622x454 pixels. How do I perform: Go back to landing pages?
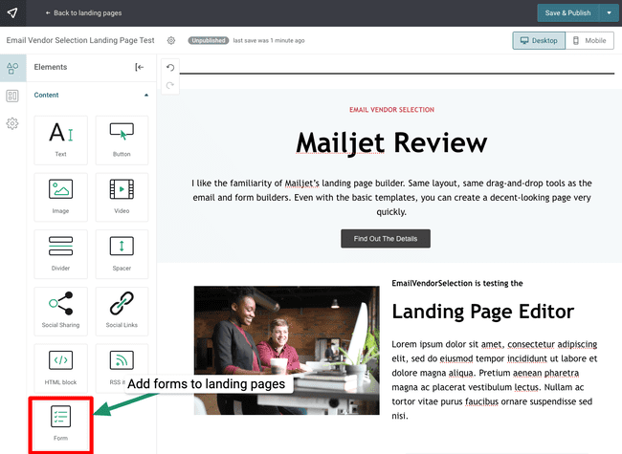pos(83,13)
